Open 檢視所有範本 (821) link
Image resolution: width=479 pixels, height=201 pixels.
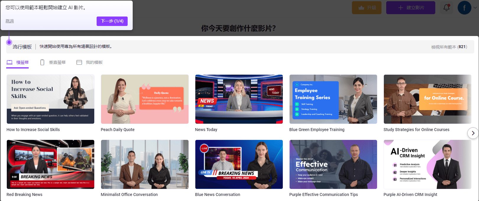click(449, 47)
